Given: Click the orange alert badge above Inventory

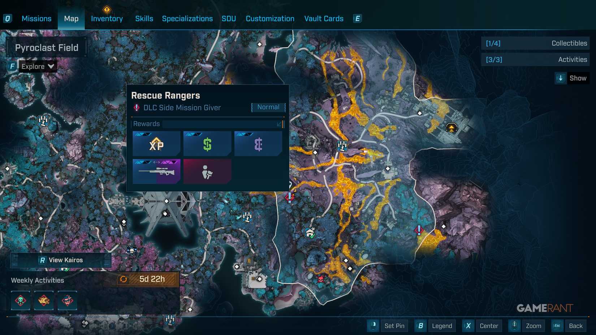Looking at the screenshot, I should click(107, 9).
